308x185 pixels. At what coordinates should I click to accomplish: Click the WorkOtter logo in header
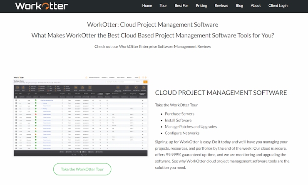coord(42,6)
